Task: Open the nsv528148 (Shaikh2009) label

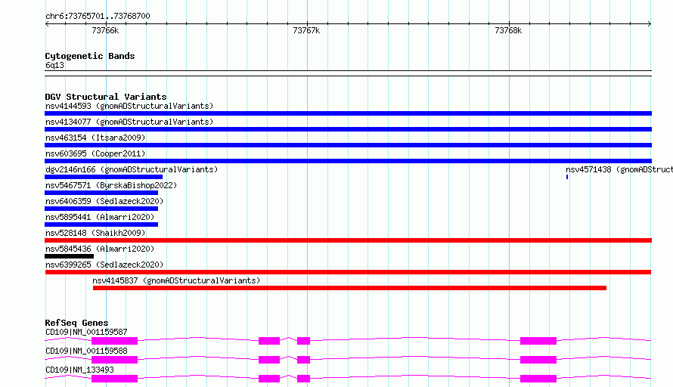Action: (x=95, y=233)
